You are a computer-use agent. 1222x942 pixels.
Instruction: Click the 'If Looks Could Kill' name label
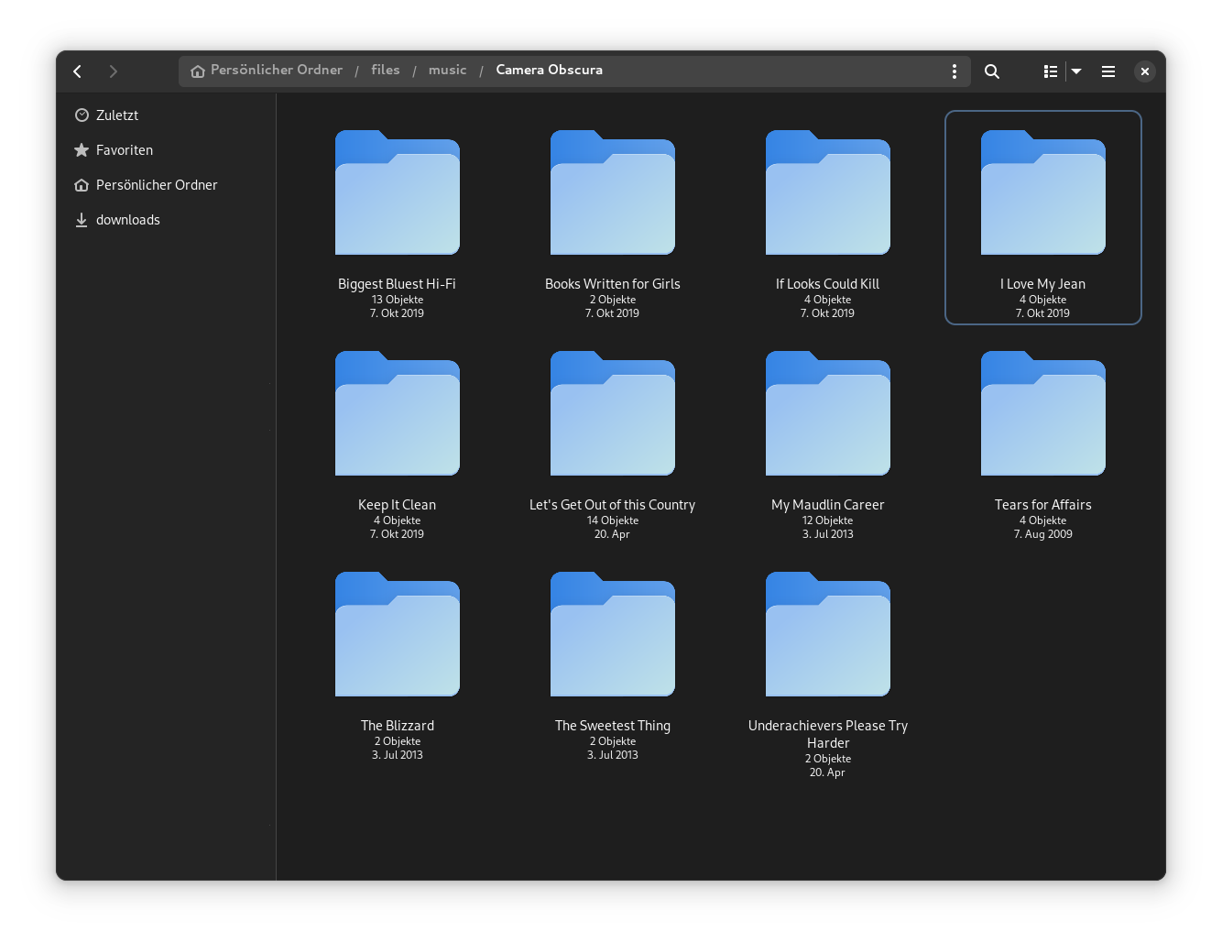pos(828,284)
